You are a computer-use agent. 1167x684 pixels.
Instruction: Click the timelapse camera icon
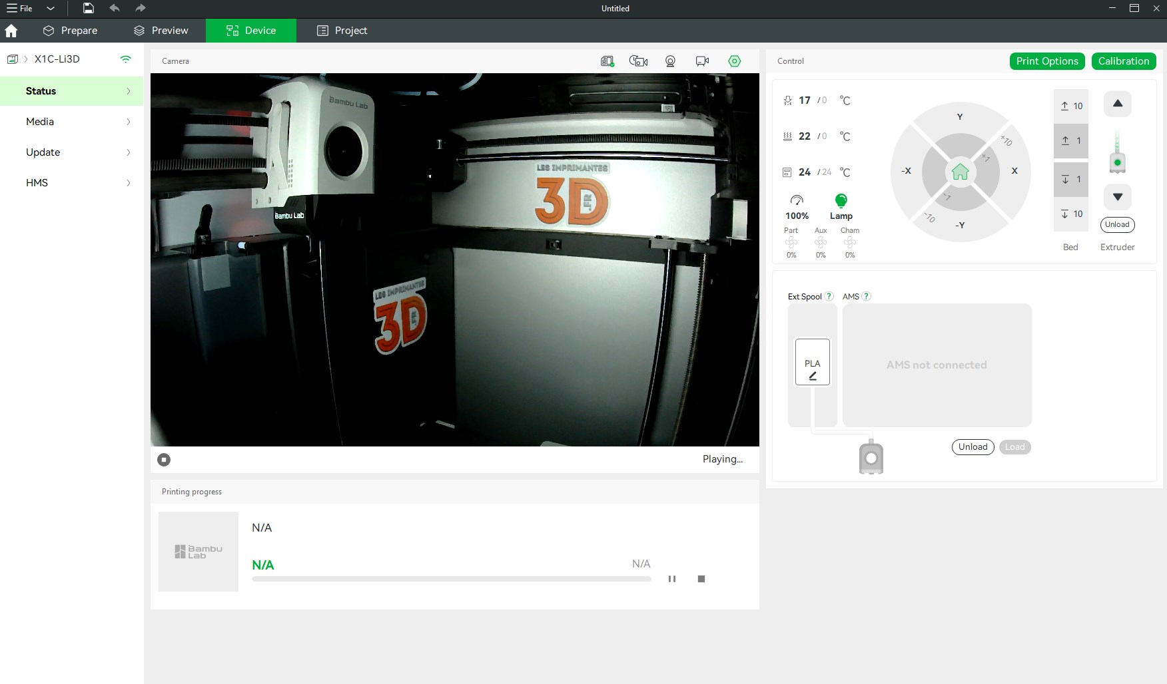point(638,61)
